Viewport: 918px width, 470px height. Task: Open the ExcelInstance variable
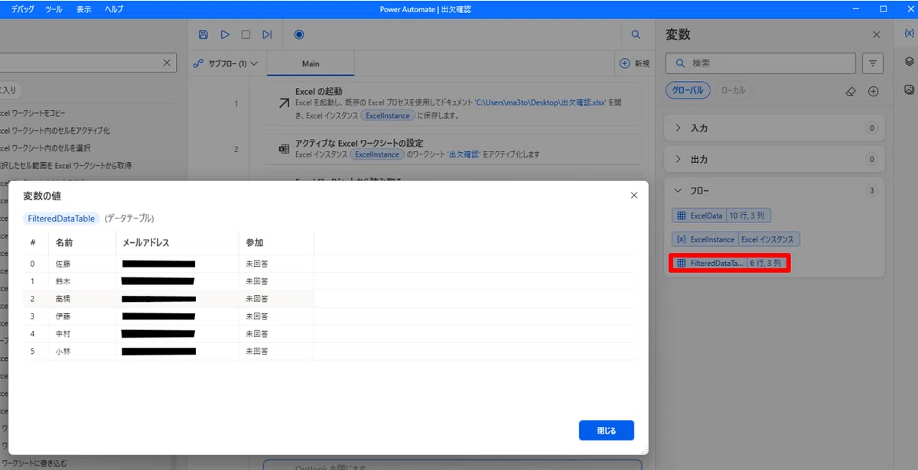pos(735,239)
